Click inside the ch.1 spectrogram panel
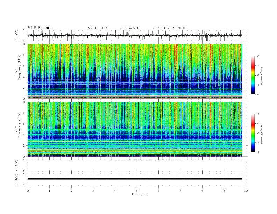 point(135,71)
